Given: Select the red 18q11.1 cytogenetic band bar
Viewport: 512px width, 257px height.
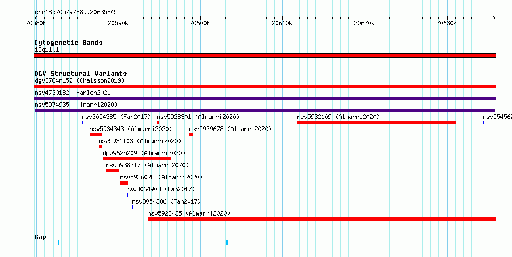Looking at the screenshot, I should [x=265, y=56].
